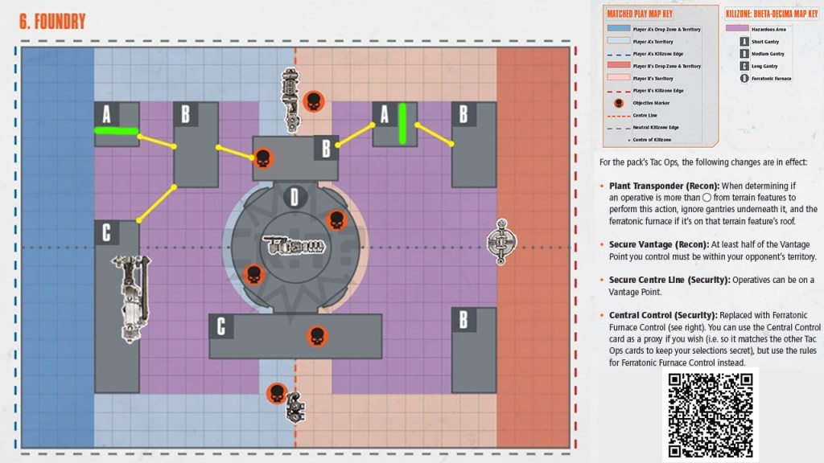Click the Plant Transponder (Recon) heading
This screenshot has height=463, width=824.
pyautogui.click(x=653, y=186)
